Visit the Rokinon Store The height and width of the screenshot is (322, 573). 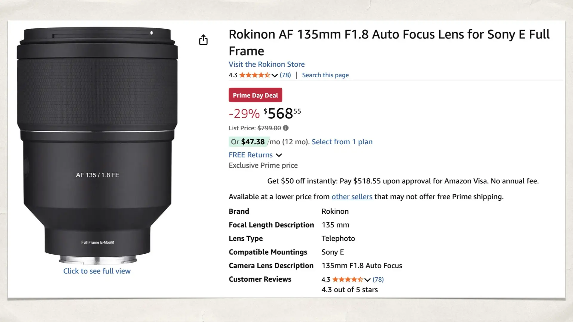[267, 64]
